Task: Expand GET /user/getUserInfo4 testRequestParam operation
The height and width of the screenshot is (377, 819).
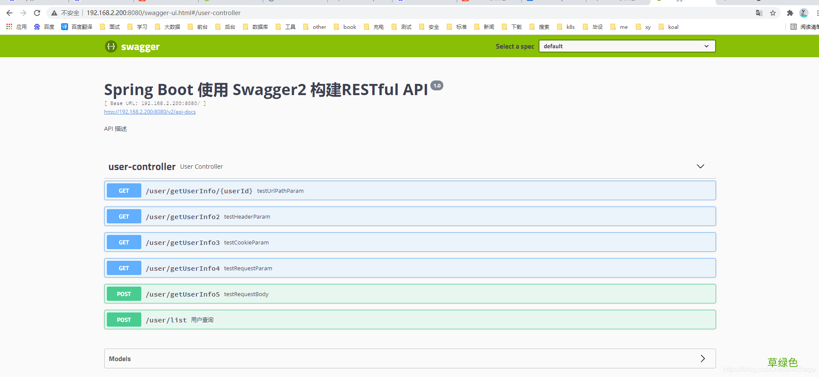Action: 410,268
